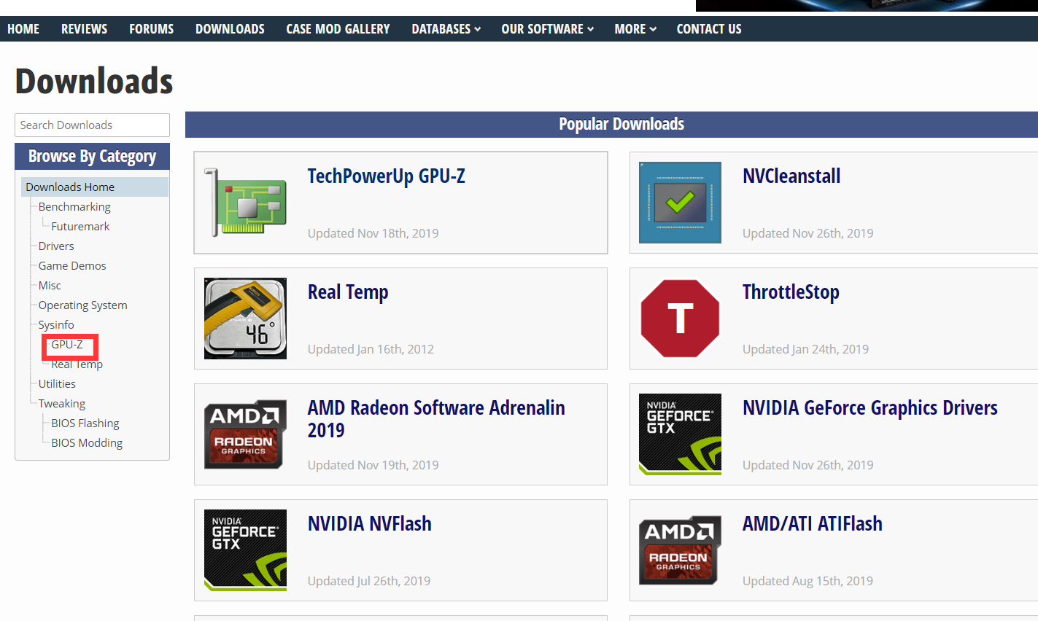Open the Sysinfo category
This screenshot has height=621, width=1038.
56,325
